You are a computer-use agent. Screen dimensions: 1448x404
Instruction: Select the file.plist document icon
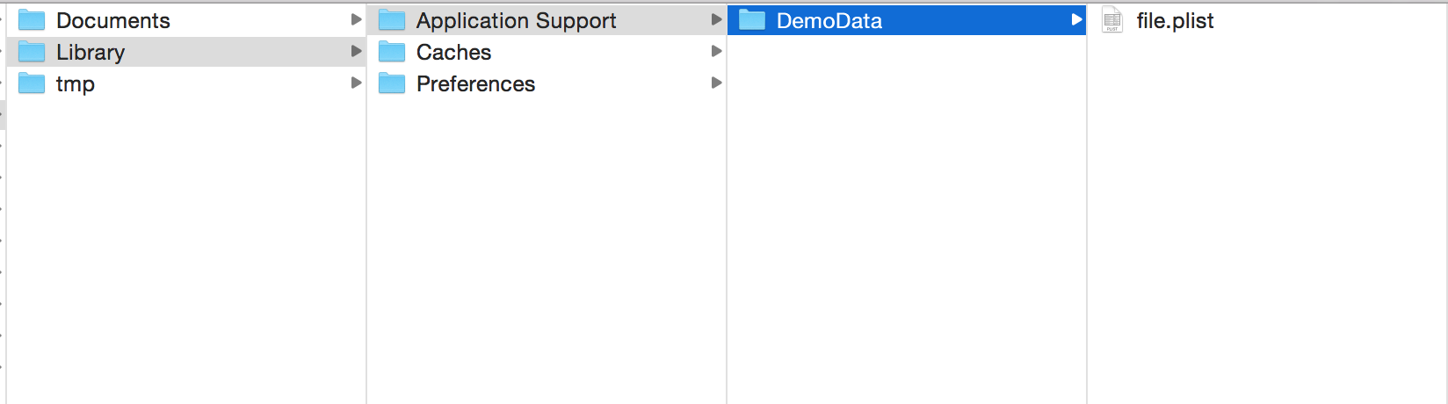1112,20
